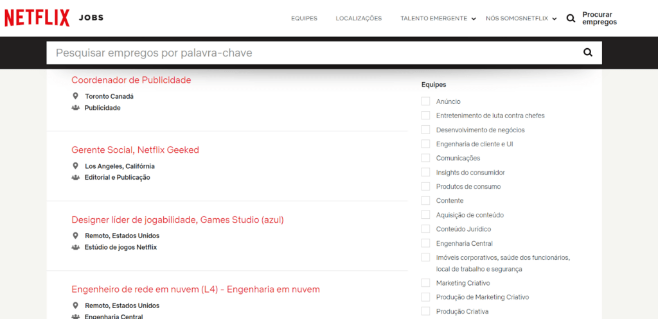Click the location pin on the Designer líder row
658x319 pixels.
[76, 236]
